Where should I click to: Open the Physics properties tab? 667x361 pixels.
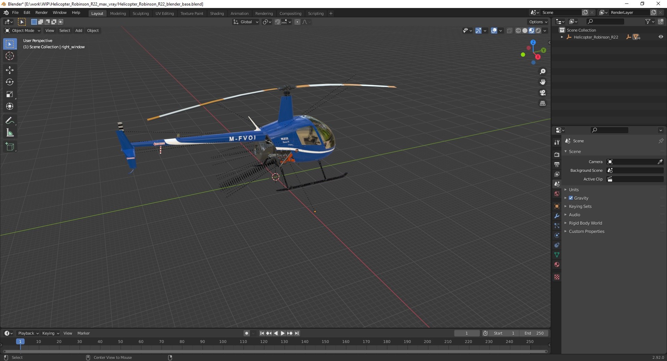coord(557,235)
